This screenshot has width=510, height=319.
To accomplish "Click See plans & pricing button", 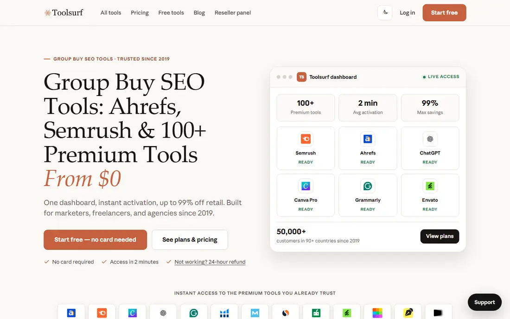I will pyautogui.click(x=190, y=240).
